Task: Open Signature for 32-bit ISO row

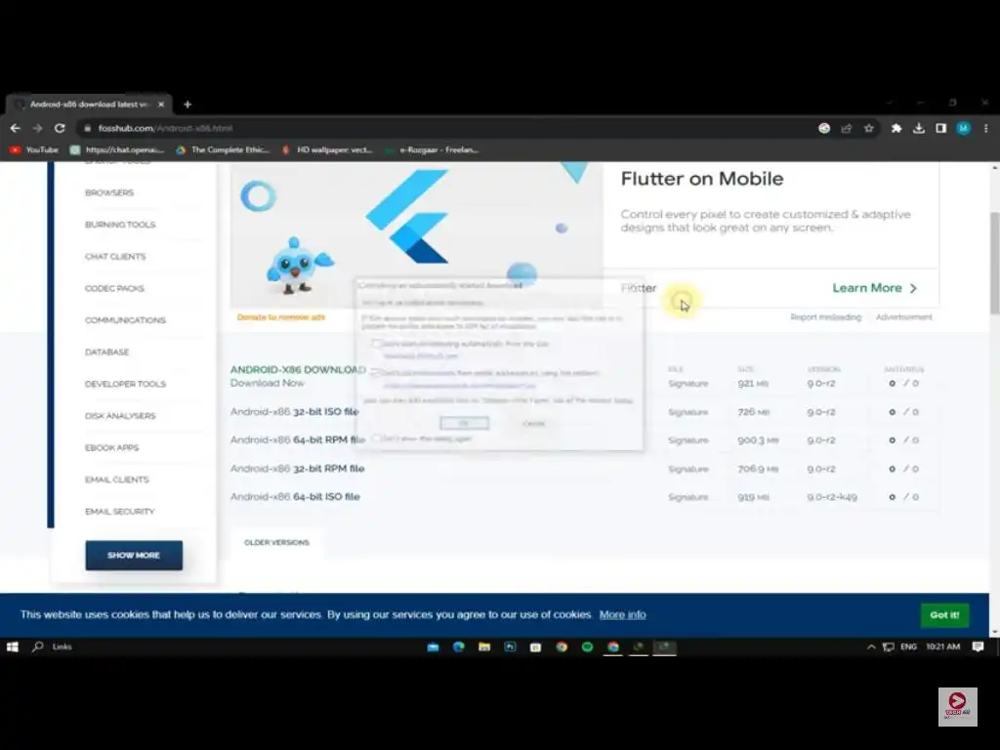Action: click(x=688, y=412)
